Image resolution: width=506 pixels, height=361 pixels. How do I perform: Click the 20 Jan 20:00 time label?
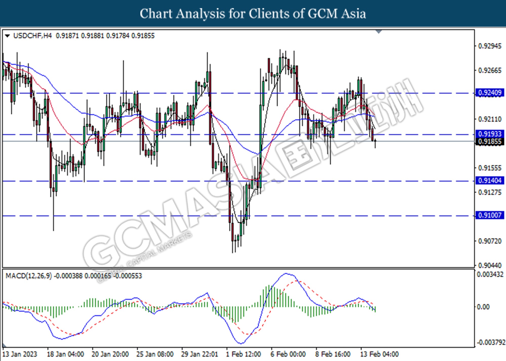point(110,354)
